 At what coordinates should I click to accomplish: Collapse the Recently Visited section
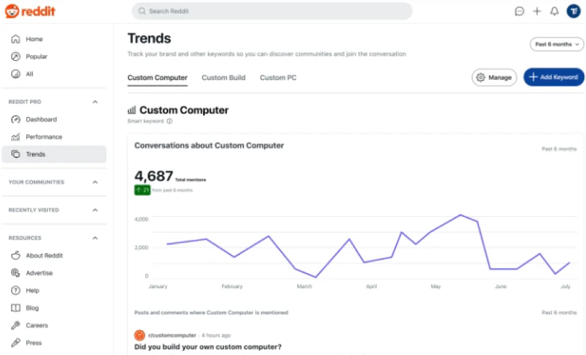(95, 211)
